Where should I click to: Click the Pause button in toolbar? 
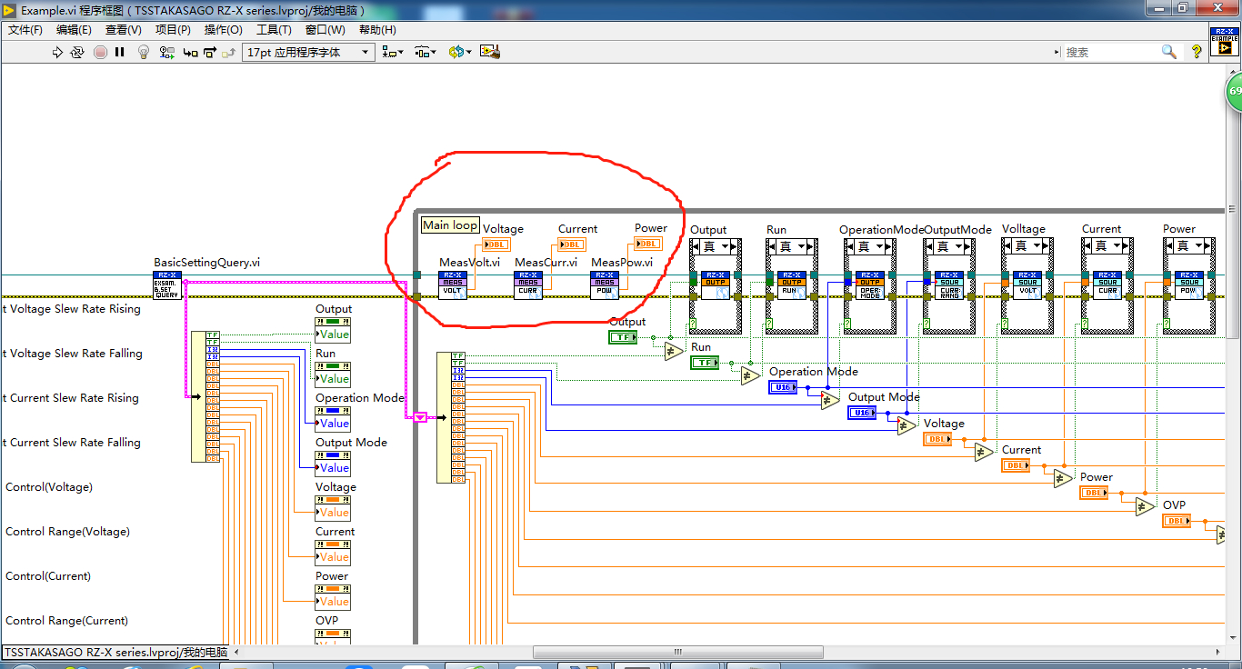coord(119,53)
